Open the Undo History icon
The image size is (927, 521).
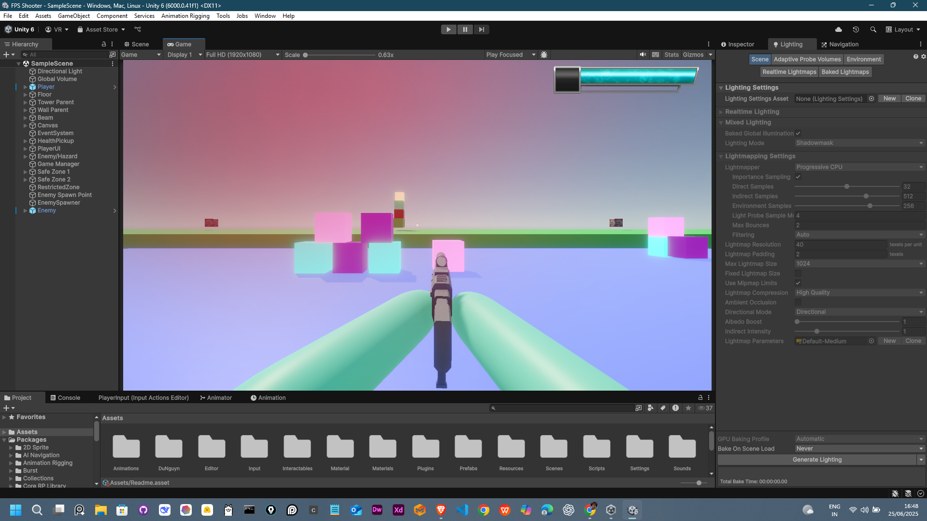[x=856, y=29]
